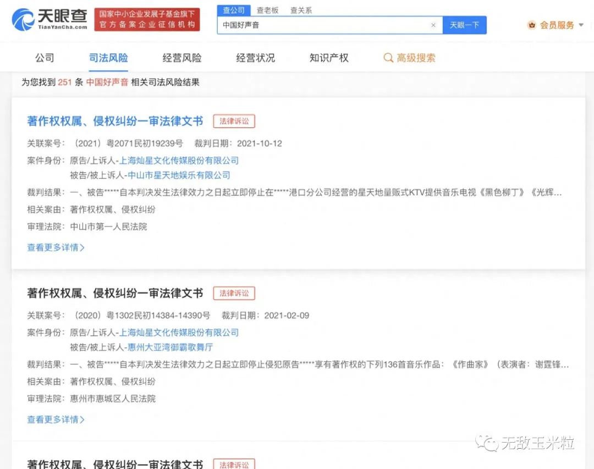
Task: Click the judgment result mentioning 黑色柳丁
Action: pyautogui.click(x=316, y=192)
